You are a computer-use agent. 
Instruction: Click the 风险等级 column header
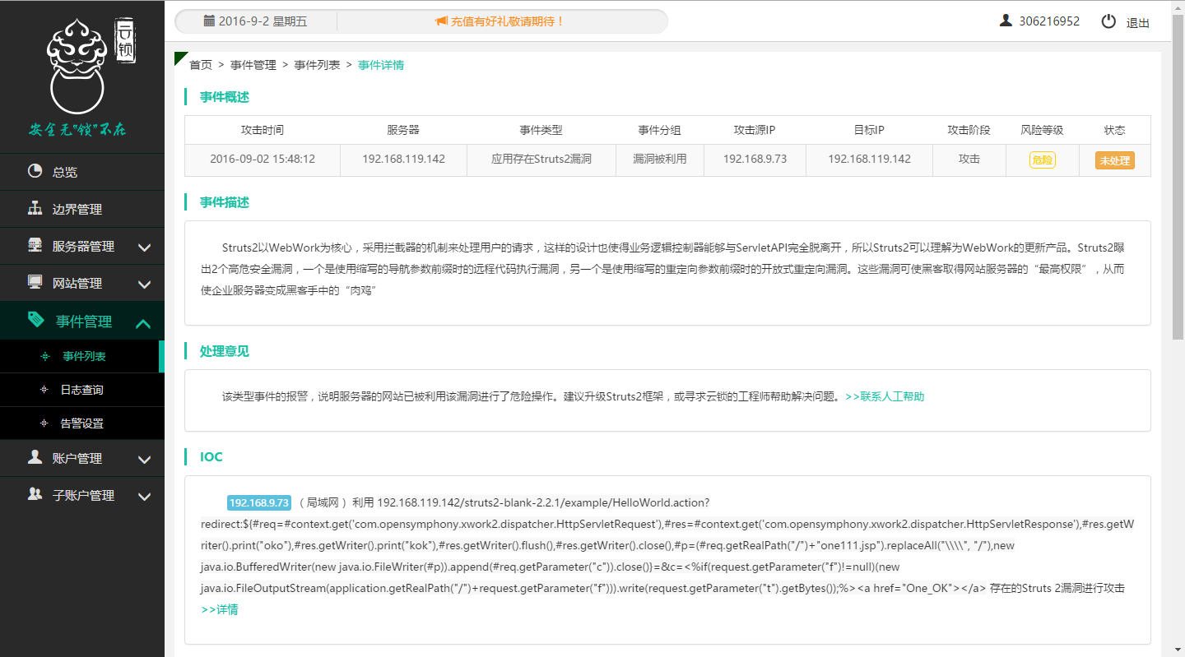click(x=1043, y=130)
